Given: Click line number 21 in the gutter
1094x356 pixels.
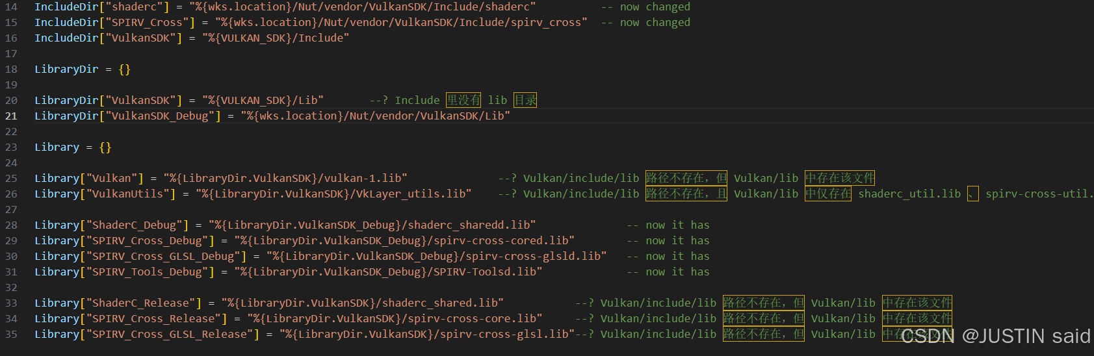Looking at the screenshot, I should point(11,116).
